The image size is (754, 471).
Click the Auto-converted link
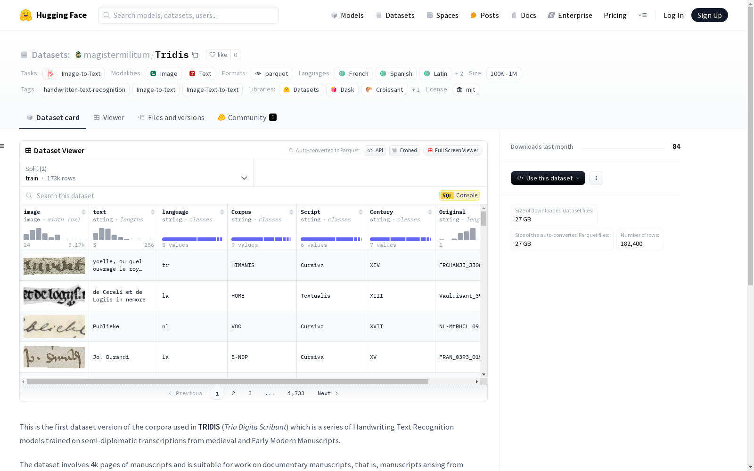314,150
